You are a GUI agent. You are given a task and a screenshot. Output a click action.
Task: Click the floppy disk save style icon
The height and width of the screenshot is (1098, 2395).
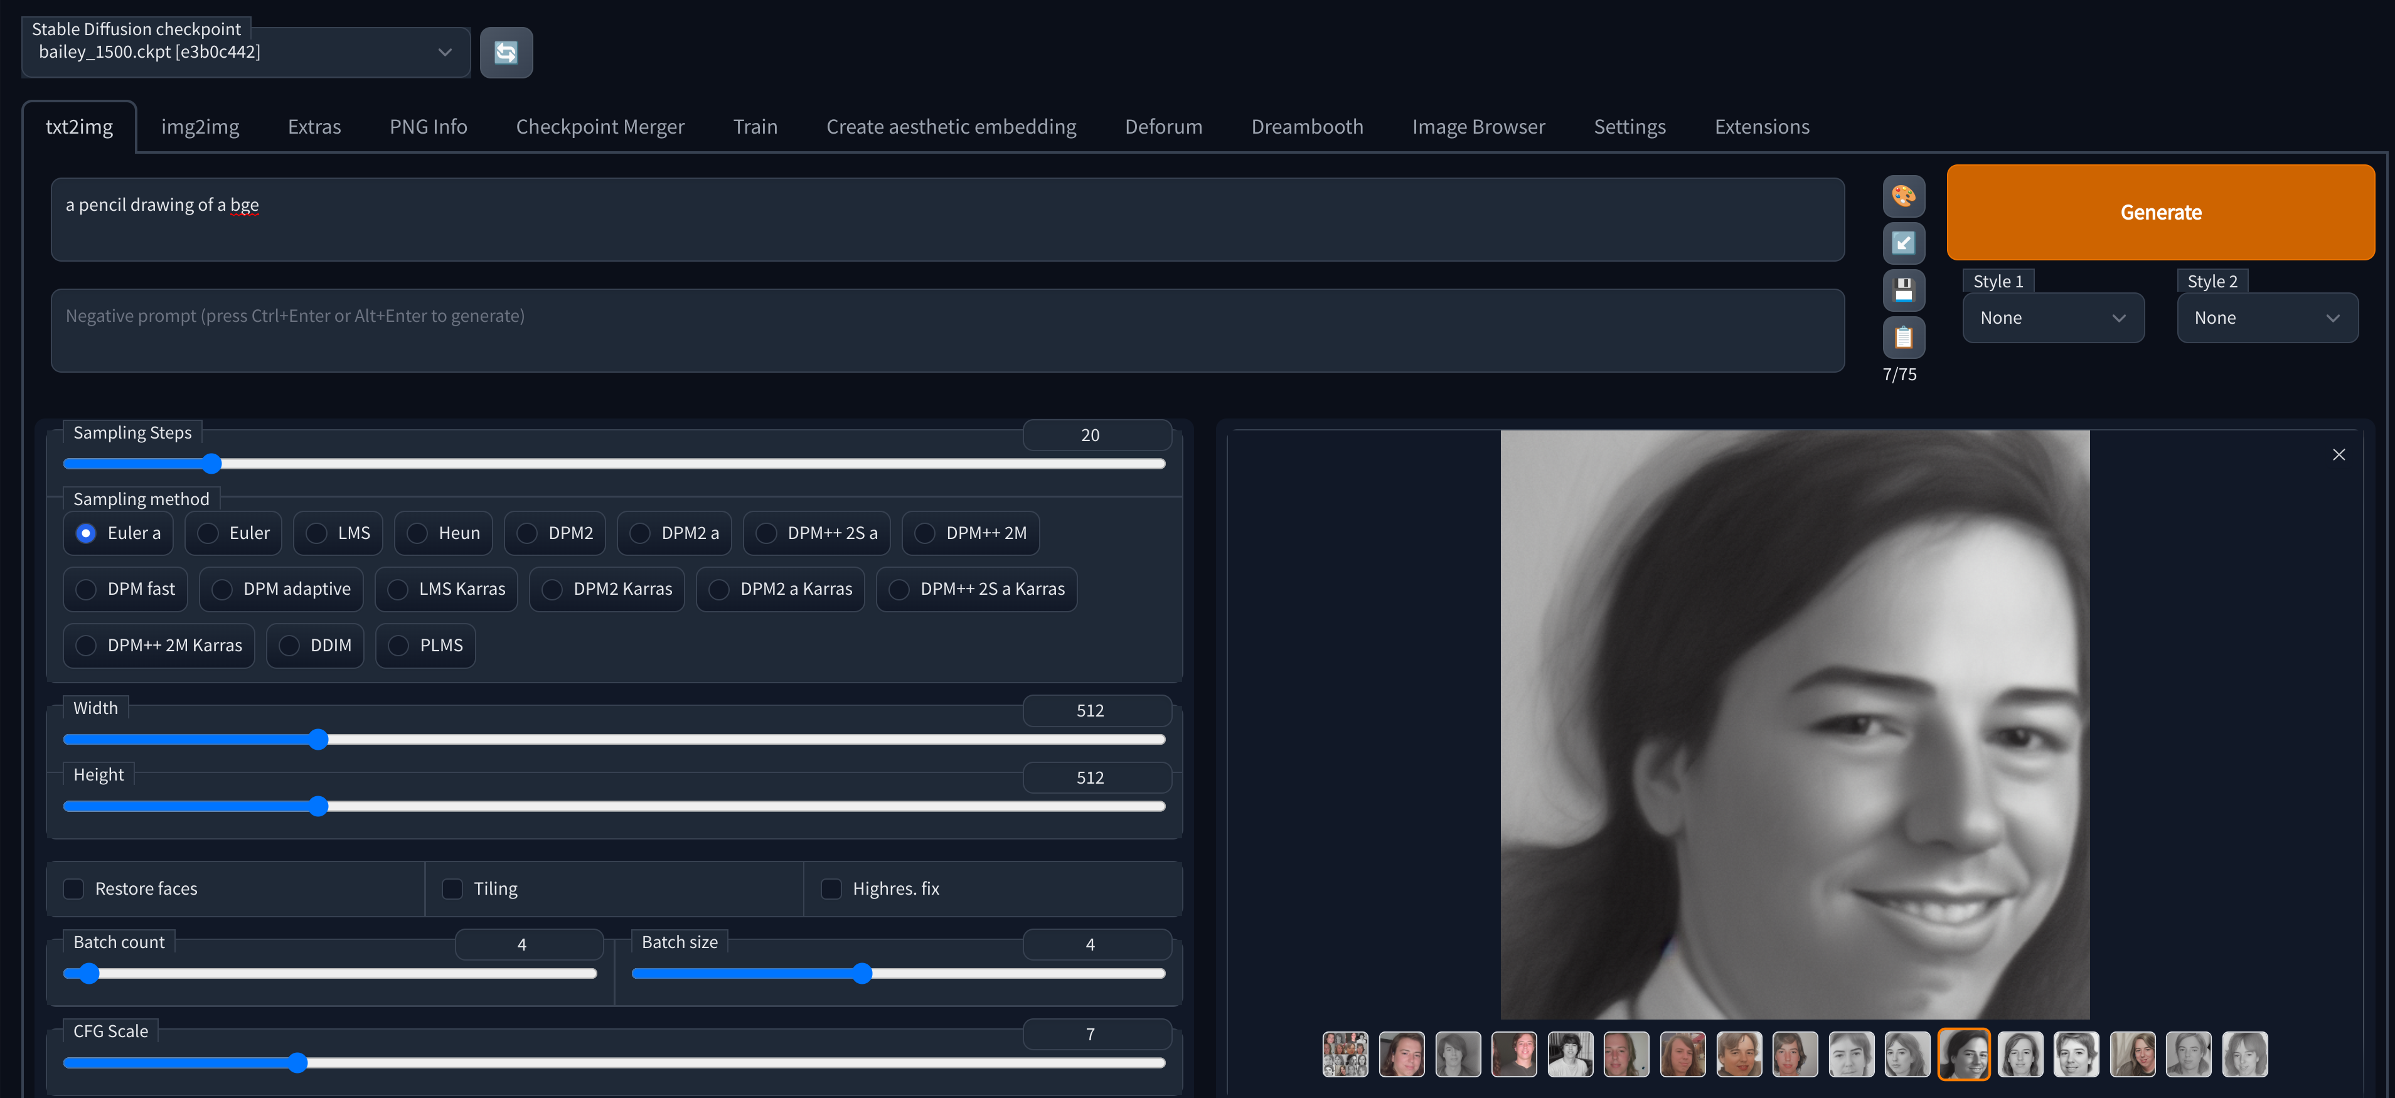pyautogui.click(x=1903, y=290)
